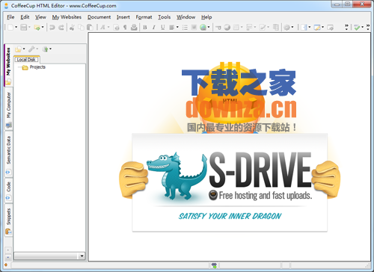
Task: Save the current document
Action: 24,27
